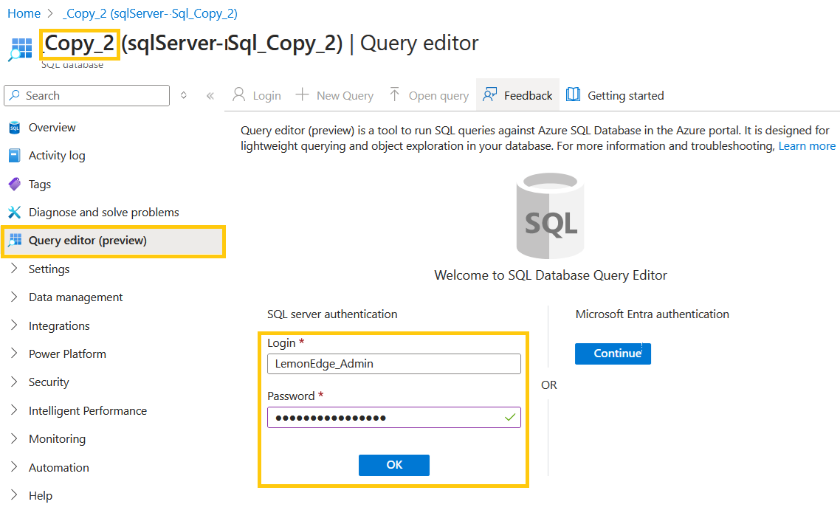Click Continue for Microsoft Entra authentication
This screenshot has height=510, width=840.
(613, 354)
